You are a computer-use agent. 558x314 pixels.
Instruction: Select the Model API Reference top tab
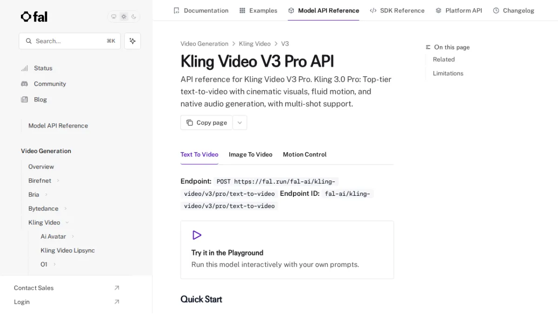[323, 10]
